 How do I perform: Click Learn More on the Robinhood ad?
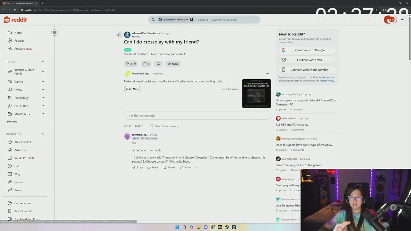pos(132,89)
